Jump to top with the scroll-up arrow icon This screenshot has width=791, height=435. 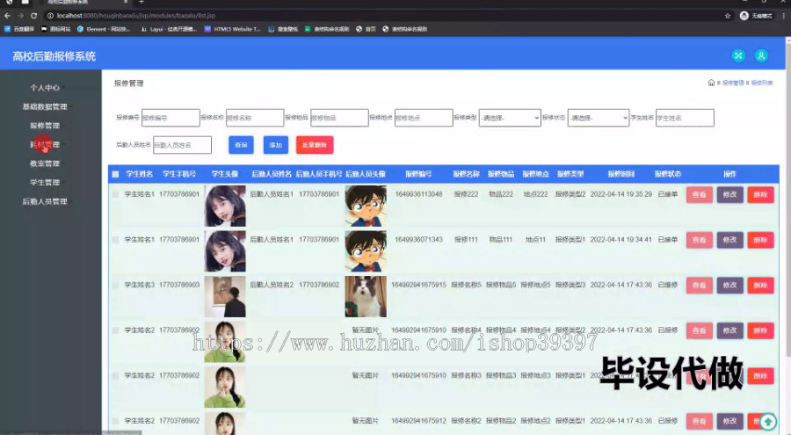(768, 421)
